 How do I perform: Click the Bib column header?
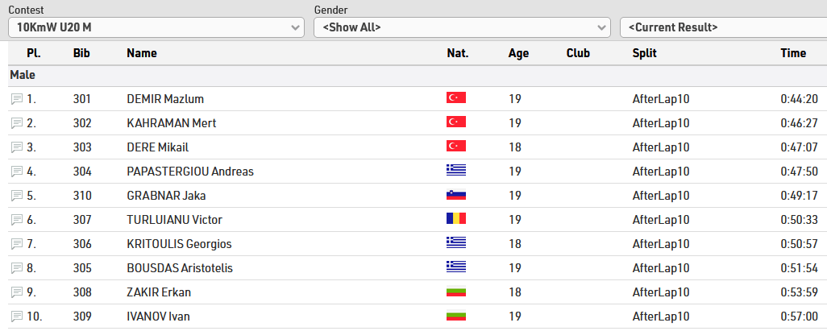(x=81, y=53)
